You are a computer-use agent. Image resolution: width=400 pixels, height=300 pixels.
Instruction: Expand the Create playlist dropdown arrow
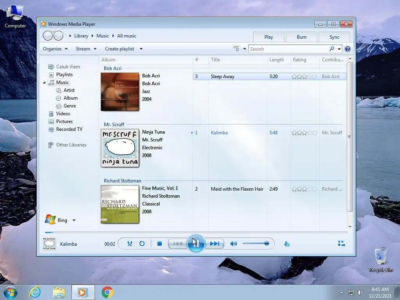point(141,49)
